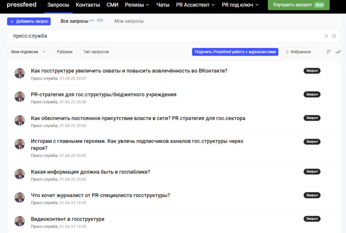
Task: Click Закрыт badge on PR-стратегия request
Action: click(312, 94)
